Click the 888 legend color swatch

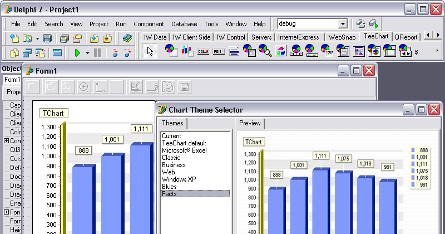412,150
